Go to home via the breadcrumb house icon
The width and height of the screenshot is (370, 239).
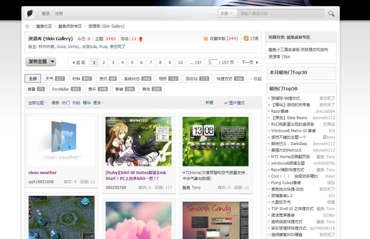coord(27,26)
